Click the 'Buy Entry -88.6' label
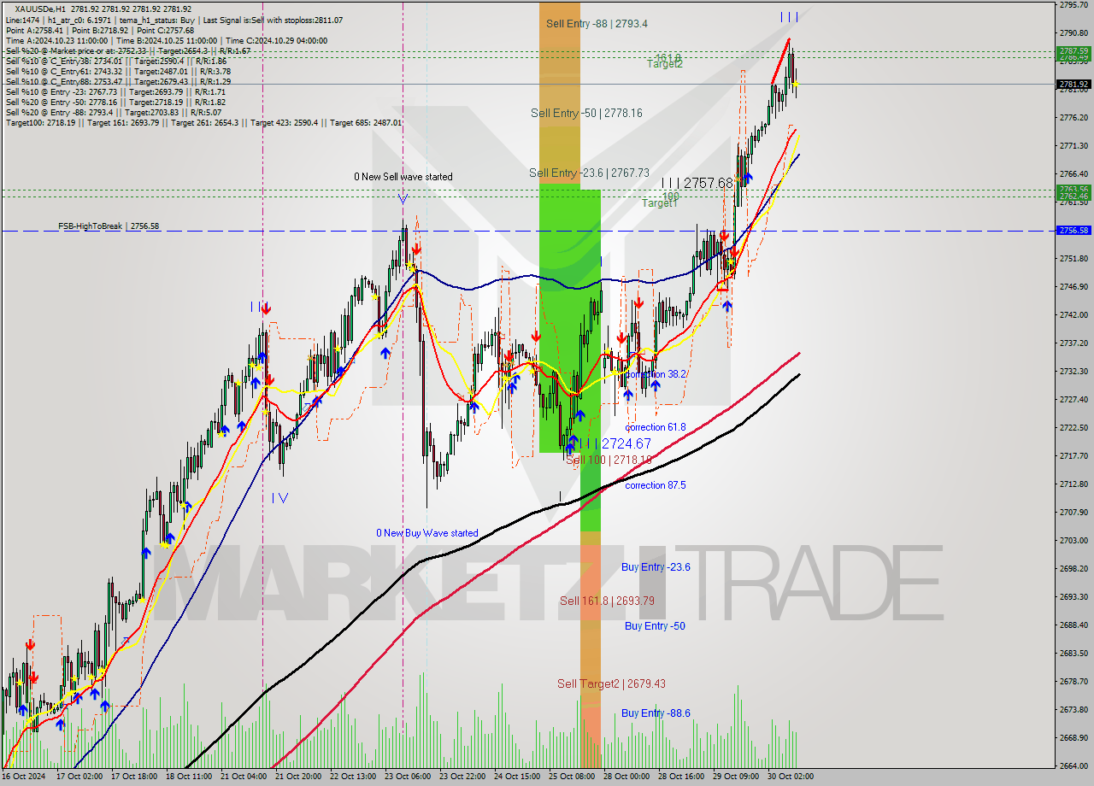Screen dimensions: 1094x786 coord(656,713)
